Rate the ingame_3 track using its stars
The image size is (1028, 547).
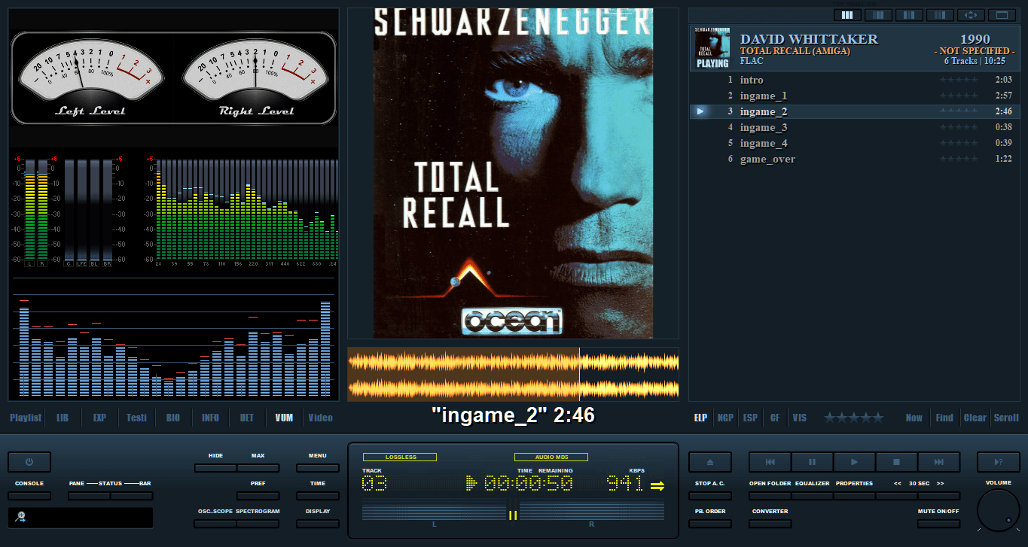click(x=959, y=127)
